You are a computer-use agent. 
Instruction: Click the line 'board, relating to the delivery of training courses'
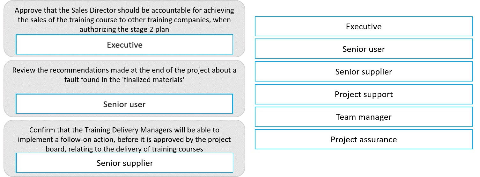pyautogui.click(x=124, y=149)
